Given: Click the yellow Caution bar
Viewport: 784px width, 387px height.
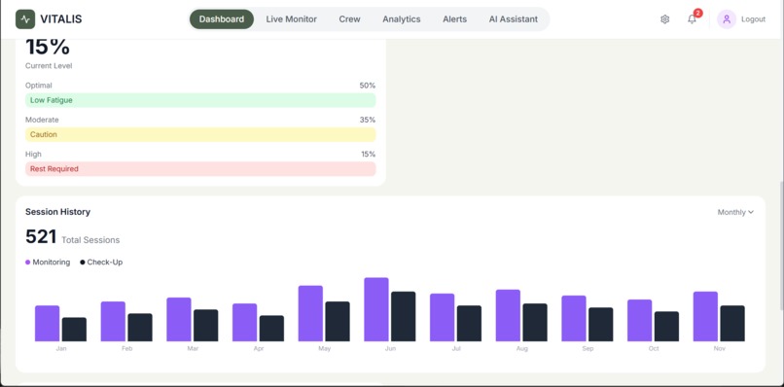Looking at the screenshot, I should [200, 134].
